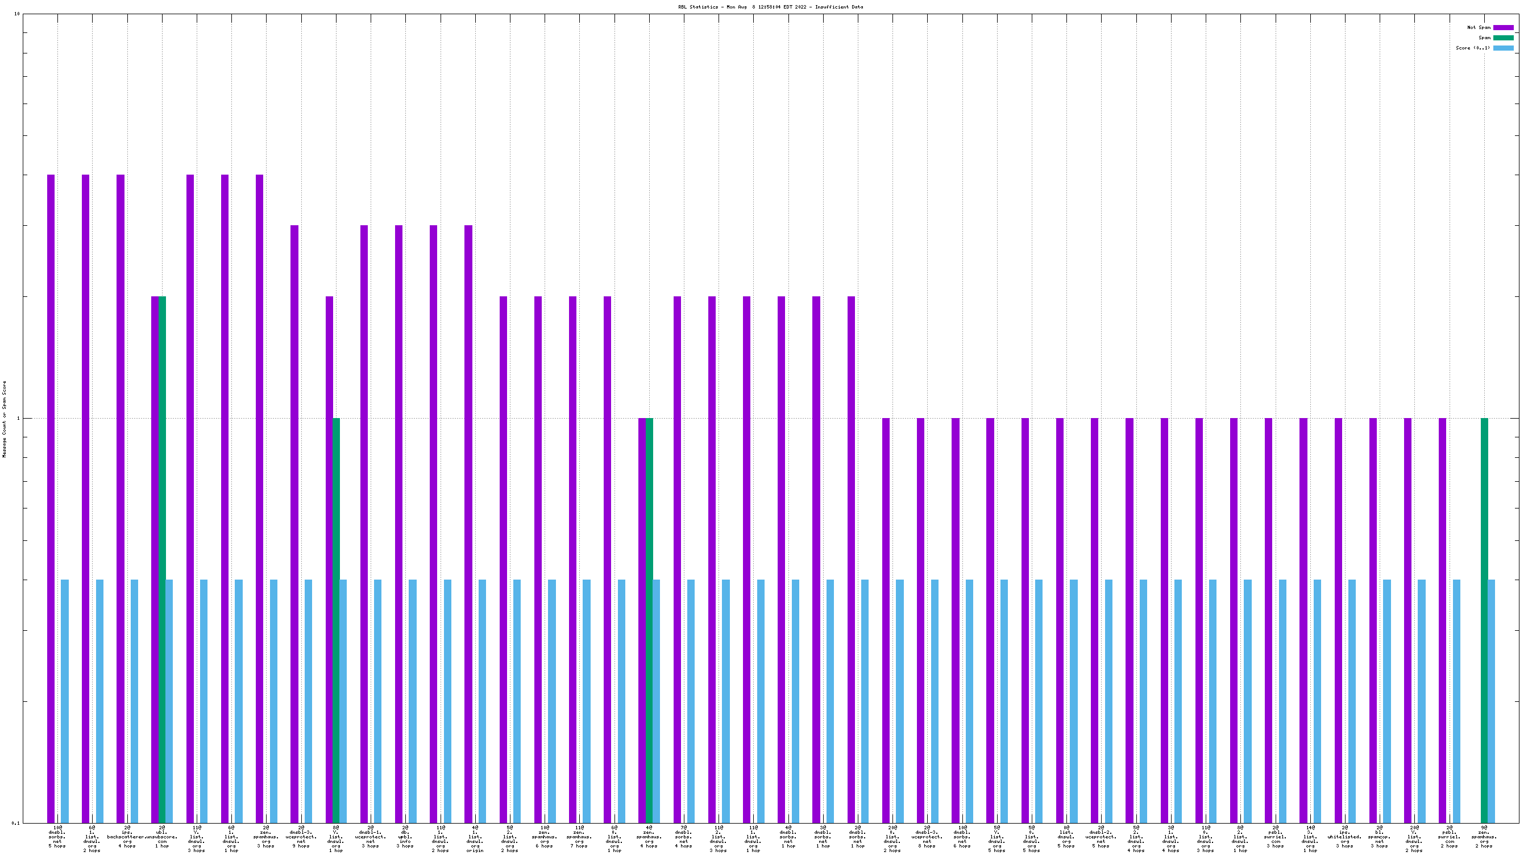Click the bl.spamcop.net 3 hops label
The image size is (1528, 860).
1379,836
